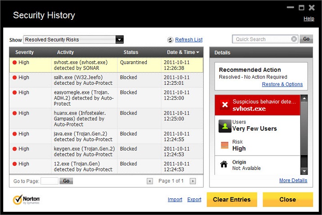Click the Blocked status of salih.exe
Screen dimensions: 322x215
tap(128, 78)
